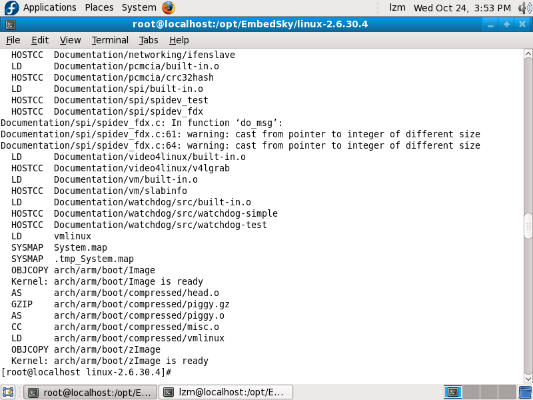Click the scrollbar up arrow in terminal

pos(528,54)
